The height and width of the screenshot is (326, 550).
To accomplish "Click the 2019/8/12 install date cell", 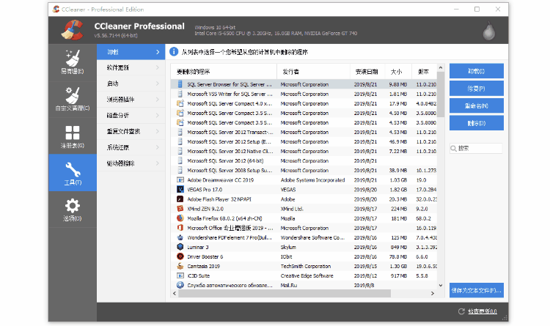I will [365, 275].
